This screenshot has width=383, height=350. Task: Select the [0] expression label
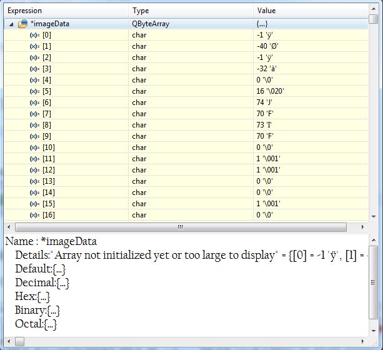tap(47, 35)
